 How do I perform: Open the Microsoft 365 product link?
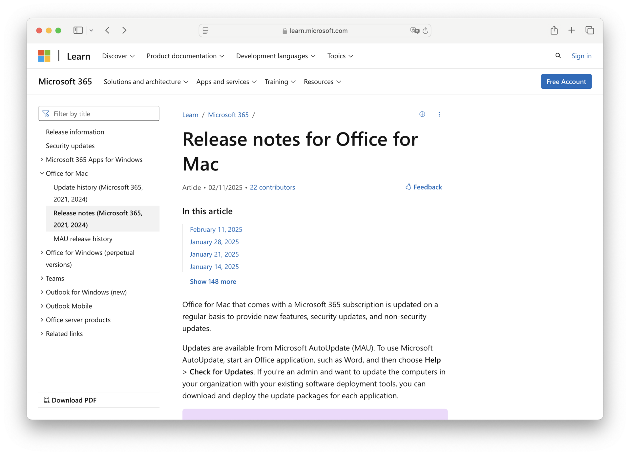pyautogui.click(x=65, y=81)
